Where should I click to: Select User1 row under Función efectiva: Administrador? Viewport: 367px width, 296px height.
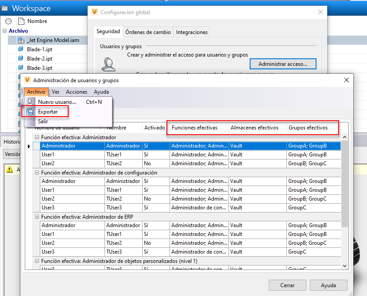tap(190, 155)
